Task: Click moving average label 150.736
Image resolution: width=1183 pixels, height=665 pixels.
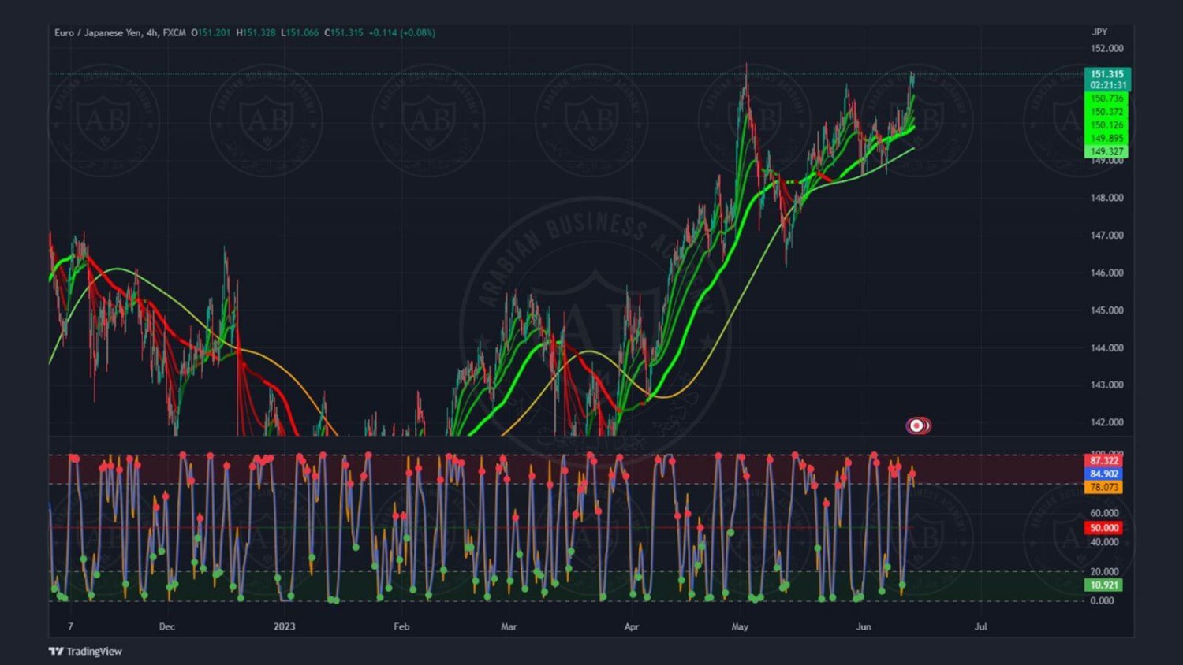Action: [1106, 98]
